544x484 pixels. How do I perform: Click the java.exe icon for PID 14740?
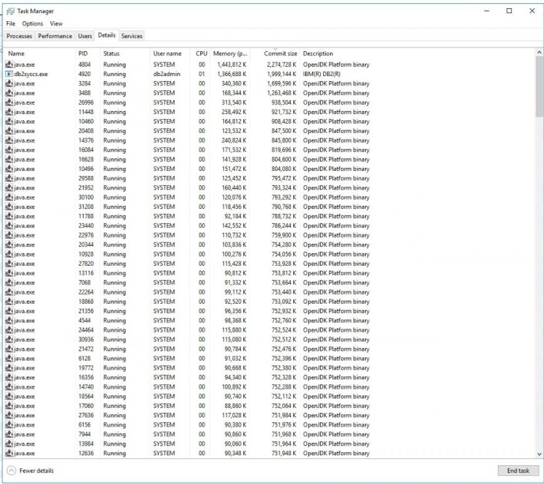point(9,387)
